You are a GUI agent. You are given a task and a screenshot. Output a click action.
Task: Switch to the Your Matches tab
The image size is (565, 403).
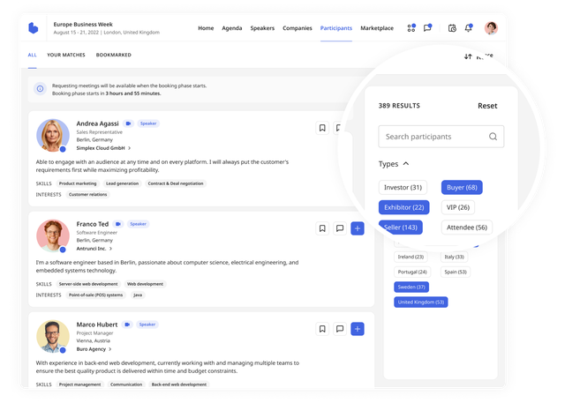(64, 55)
